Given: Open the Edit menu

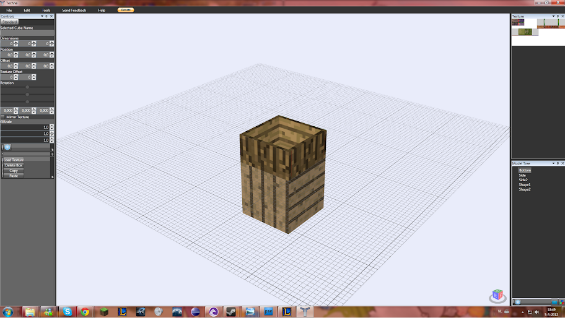Looking at the screenshot, I should (x=27, y=10).
